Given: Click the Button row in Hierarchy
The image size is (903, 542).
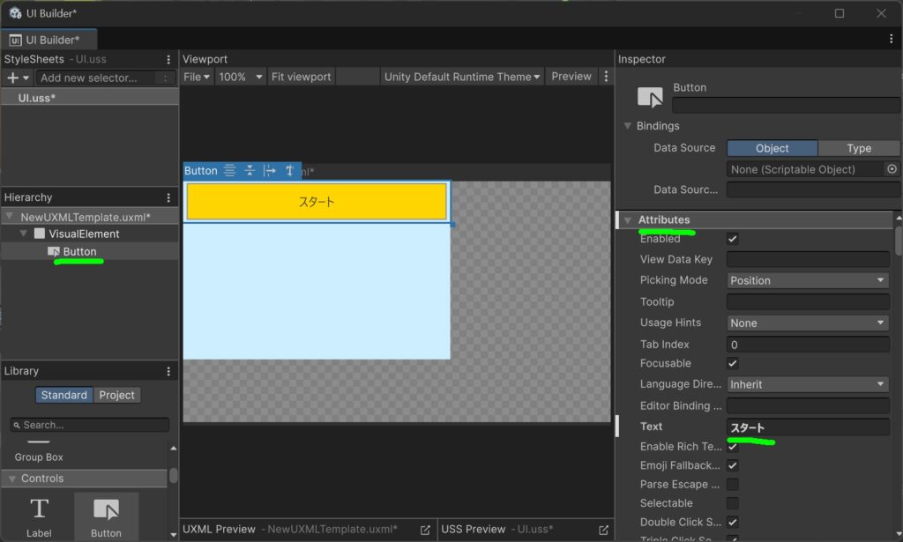Looking at the screenshot, I should (90, 251).
